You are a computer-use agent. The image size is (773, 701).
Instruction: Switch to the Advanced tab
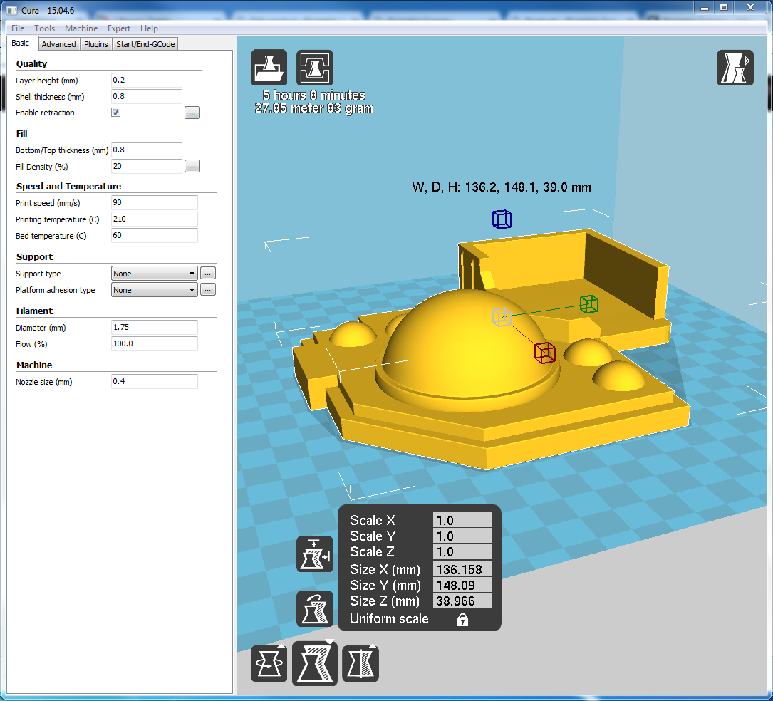[58, 44]
